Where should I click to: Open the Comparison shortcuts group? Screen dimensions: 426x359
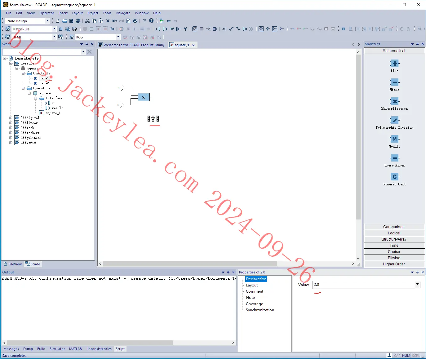click(x=394, y=227)
